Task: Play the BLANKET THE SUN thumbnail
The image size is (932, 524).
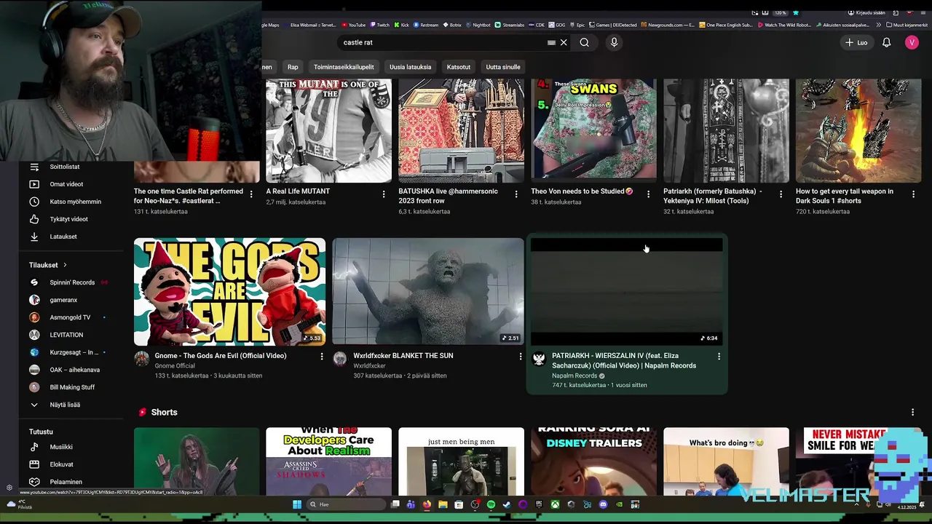Action: tap(428, 291)
